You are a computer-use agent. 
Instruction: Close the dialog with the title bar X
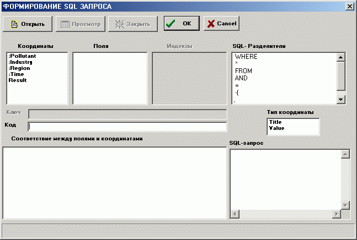(x=349, y=7)
